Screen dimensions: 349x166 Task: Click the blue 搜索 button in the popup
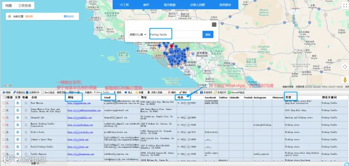pos(208,34)
